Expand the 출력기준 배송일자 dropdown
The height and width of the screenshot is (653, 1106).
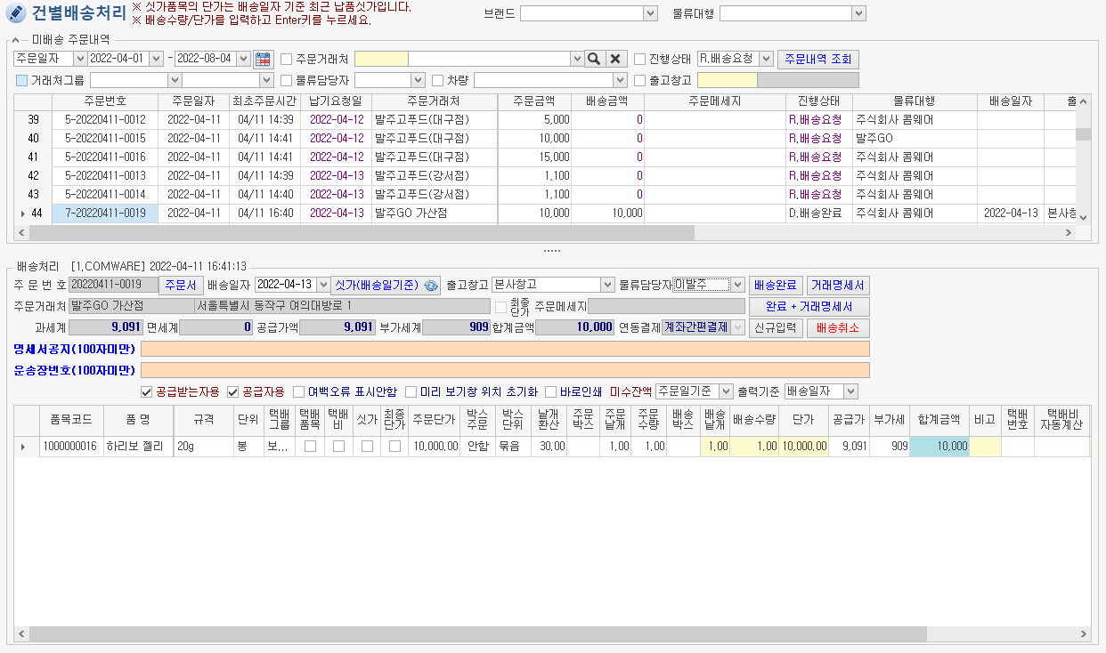coord(851,391)
